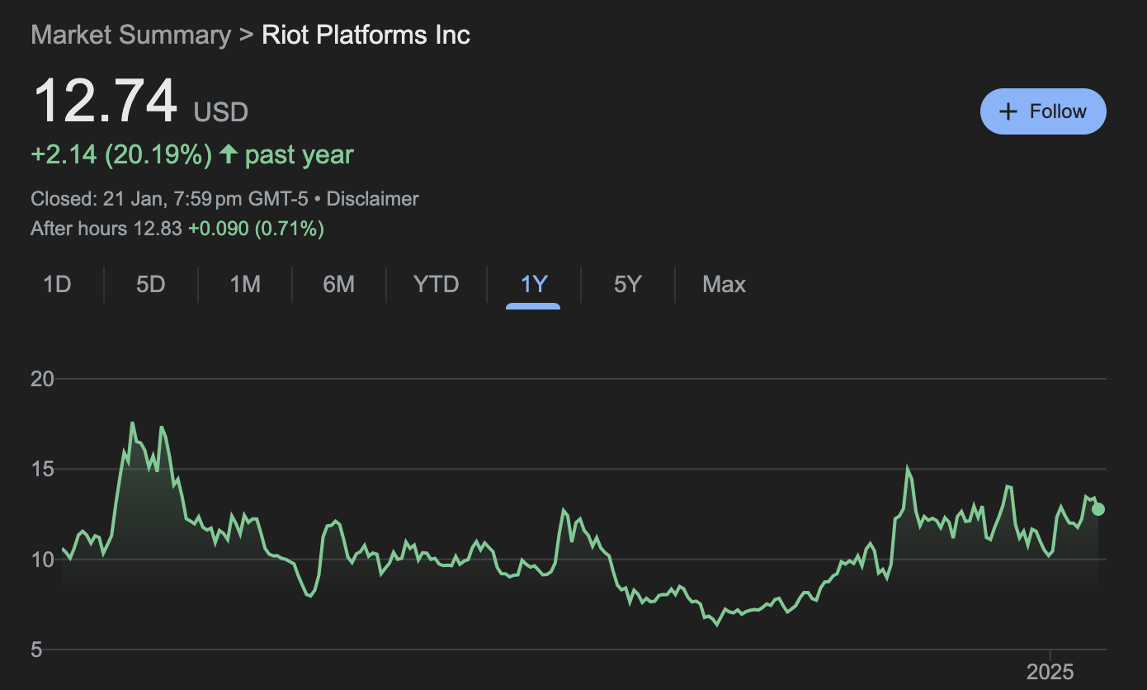Screen dimensions: 1147x690
Task: Switch chart to 5Y range
Action: [x=627, y=285]
